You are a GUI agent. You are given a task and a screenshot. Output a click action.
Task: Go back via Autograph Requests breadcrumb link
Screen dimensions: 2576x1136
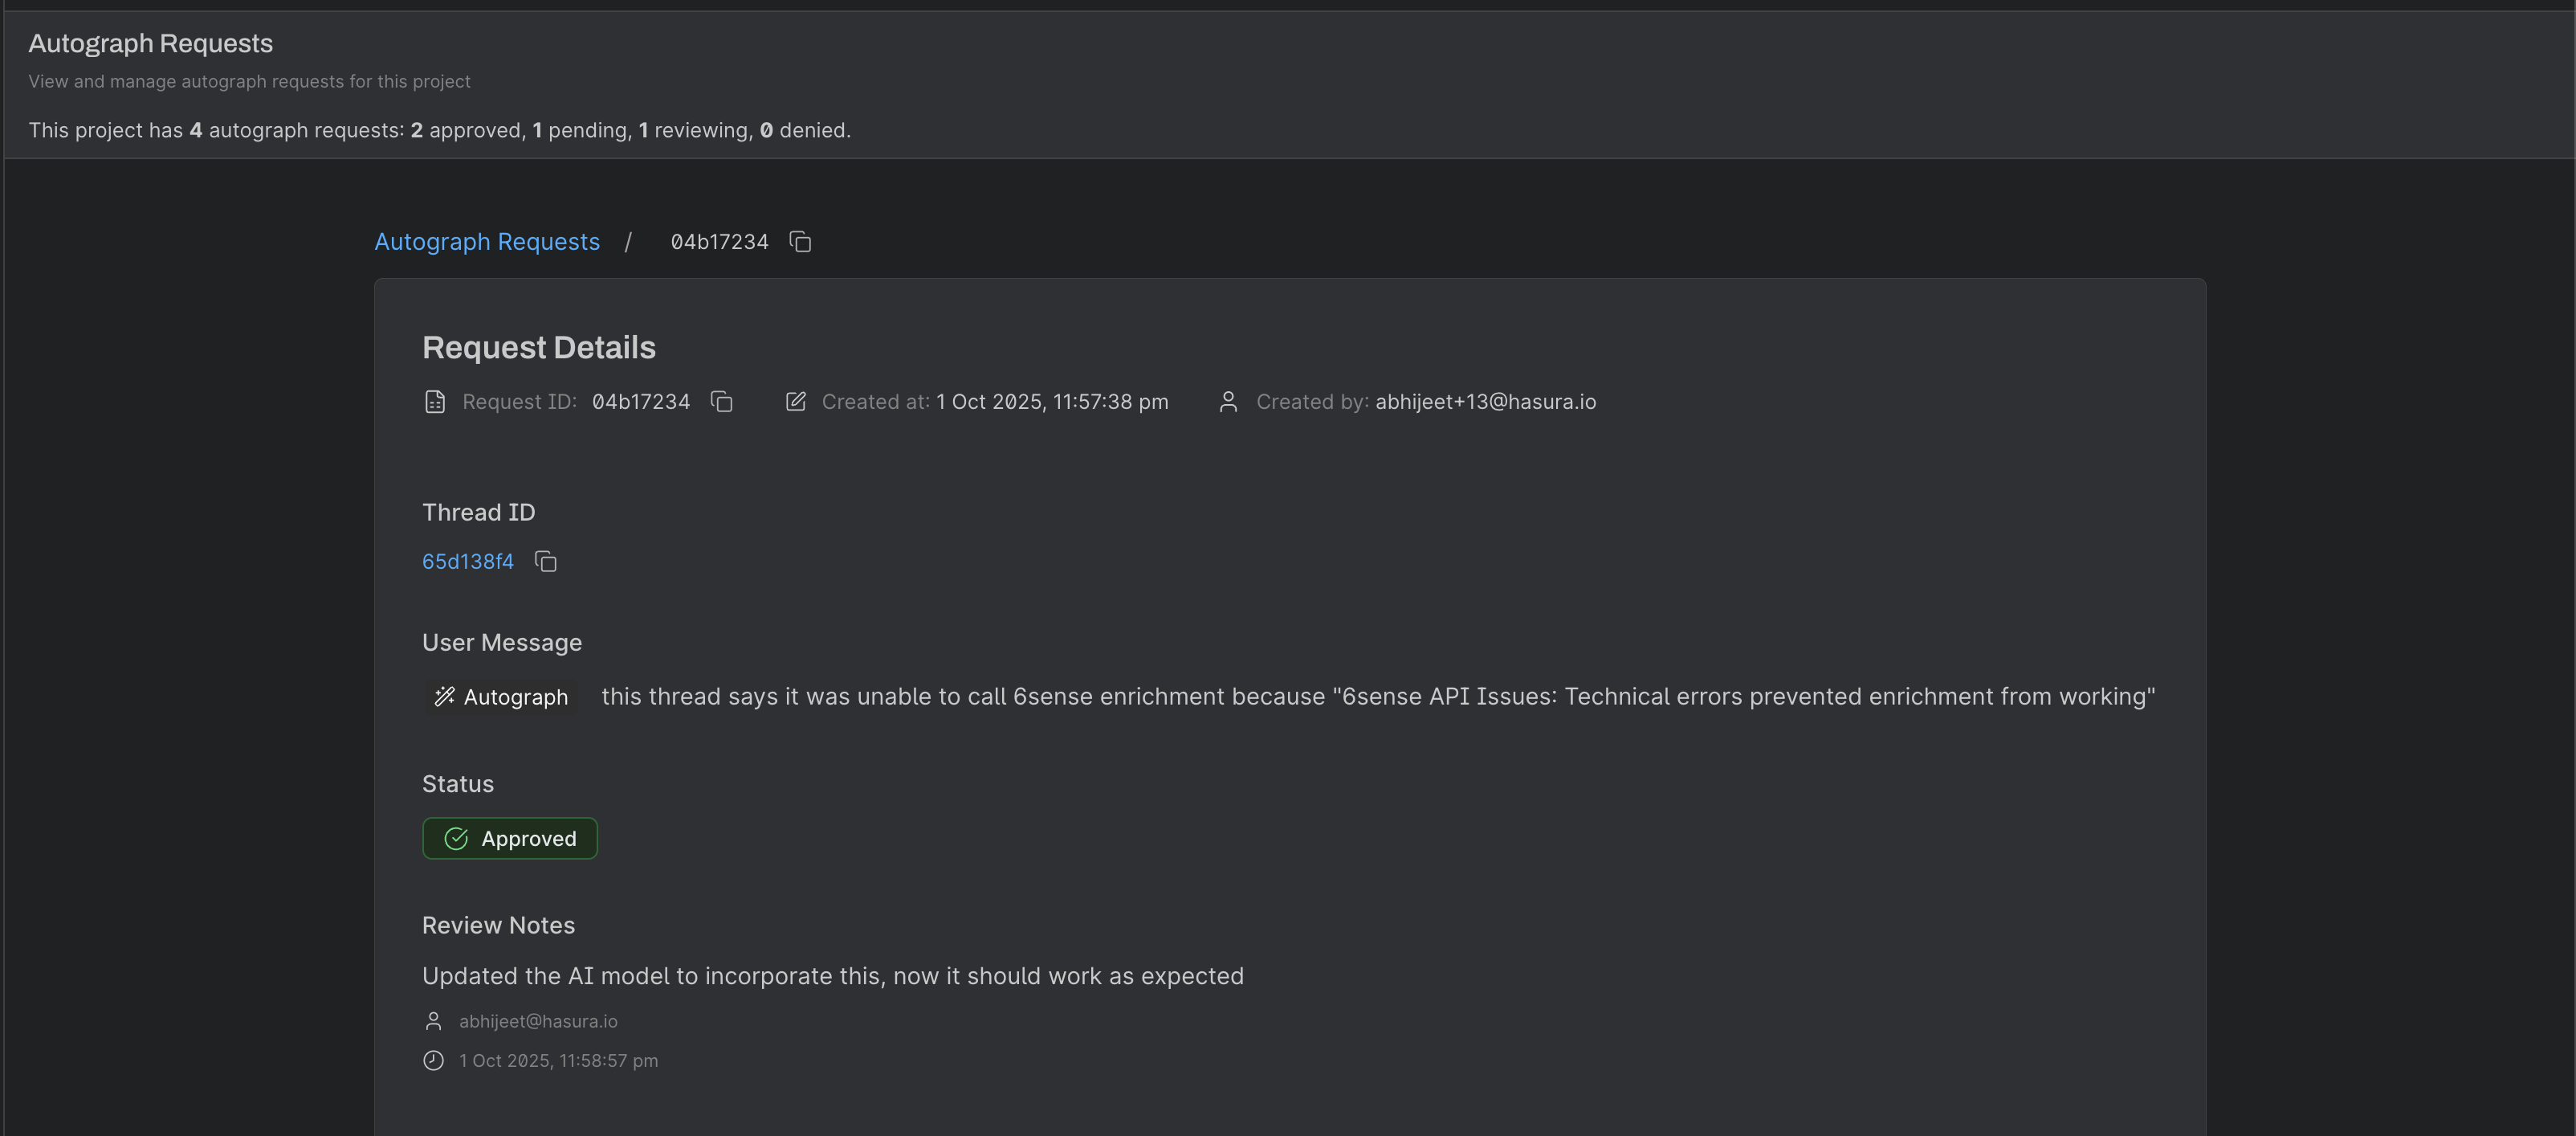pyautogui.click(x=487, y=242)
